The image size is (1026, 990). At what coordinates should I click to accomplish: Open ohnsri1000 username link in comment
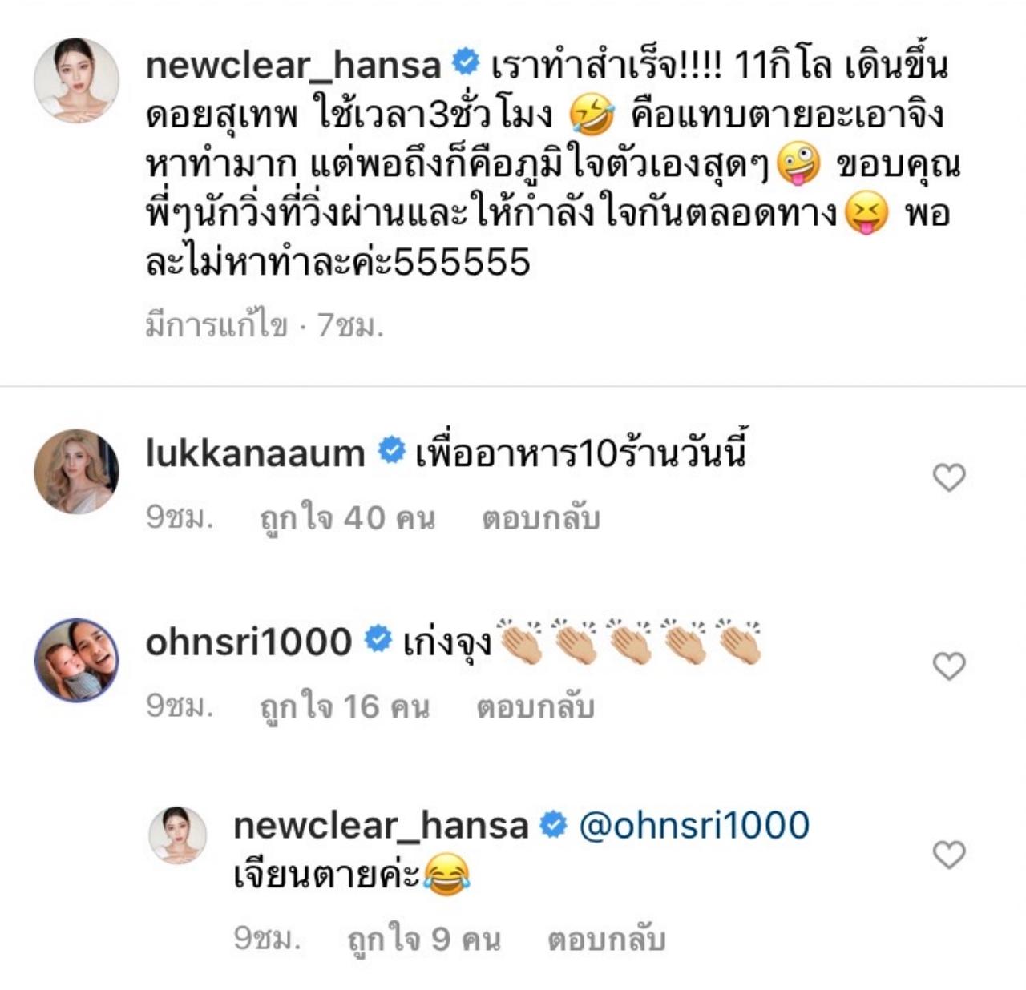(x=248, y=642)
